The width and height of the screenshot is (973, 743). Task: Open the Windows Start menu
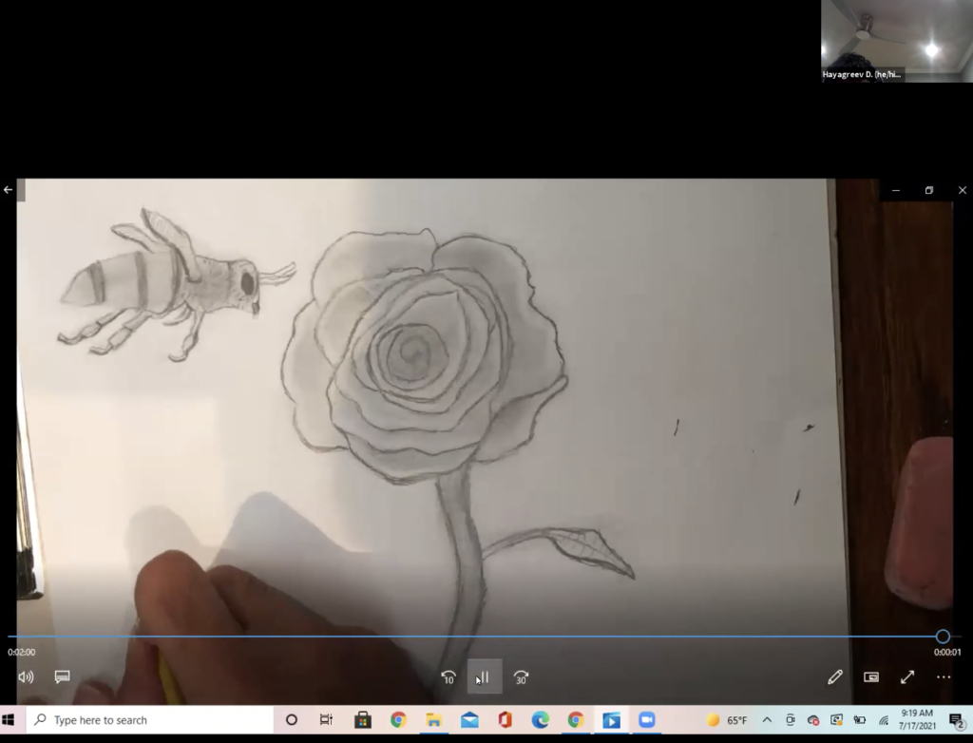click(12, 720)
